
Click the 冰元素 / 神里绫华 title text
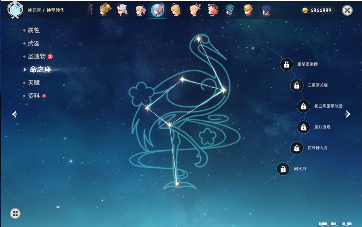coord(46,10)
